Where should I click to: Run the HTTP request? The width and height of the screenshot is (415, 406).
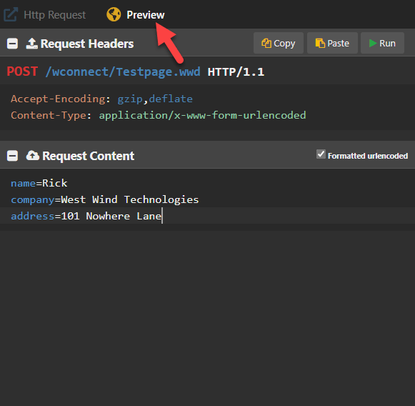tap(382, 43)
